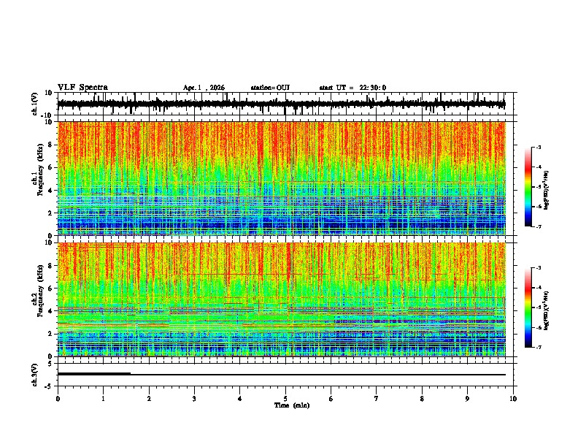Viewport: 578px width, 447px height.
Task: Click the "station=OUI" label
Action: pos(270,88)
